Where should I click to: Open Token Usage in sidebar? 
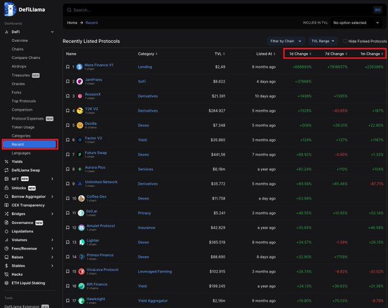point(23,127)
